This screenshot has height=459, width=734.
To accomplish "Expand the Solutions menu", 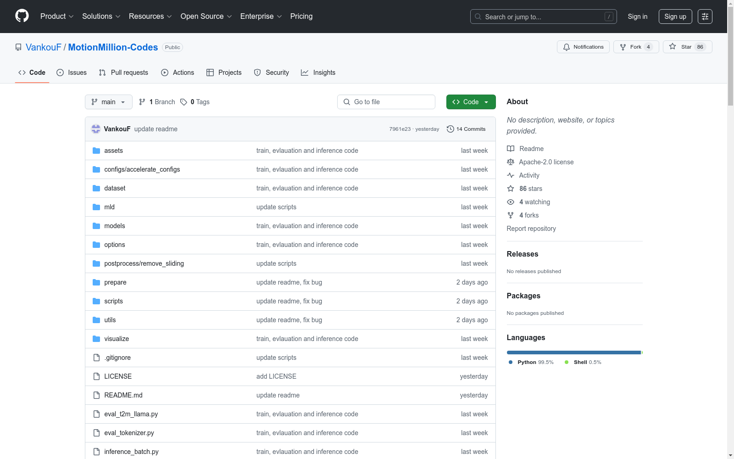I will click(101, 16).
